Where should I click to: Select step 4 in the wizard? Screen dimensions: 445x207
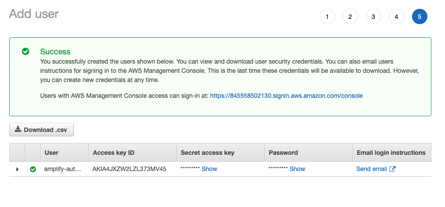pyautogui.click(x=396, y=17)
